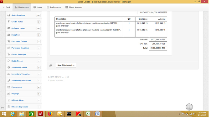Switch to the Businesses tab
This screenshot has width=216, height=119.
coord(22,7)
